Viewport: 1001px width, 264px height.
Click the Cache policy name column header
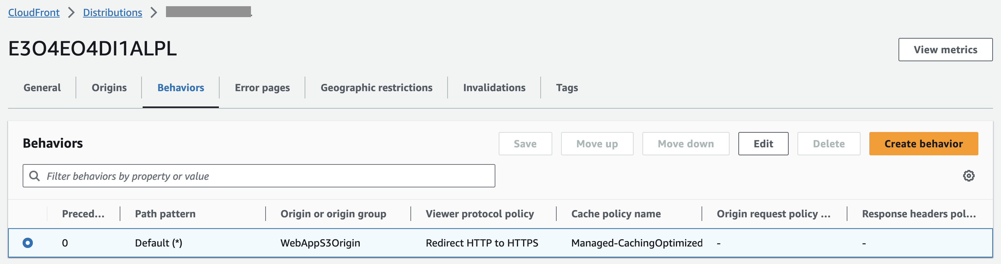pos(616,214)
